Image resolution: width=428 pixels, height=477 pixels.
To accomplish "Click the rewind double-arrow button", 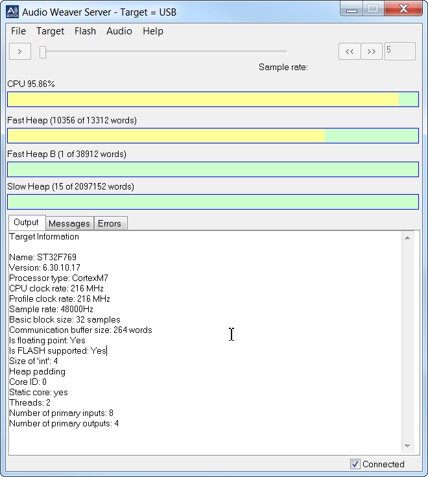I will [x=350, y=52].
